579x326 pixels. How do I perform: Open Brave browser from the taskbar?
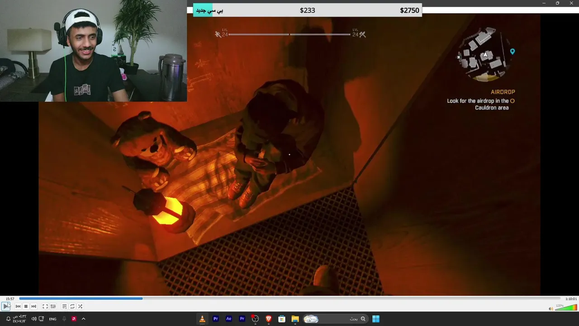[x=269, y=319]
